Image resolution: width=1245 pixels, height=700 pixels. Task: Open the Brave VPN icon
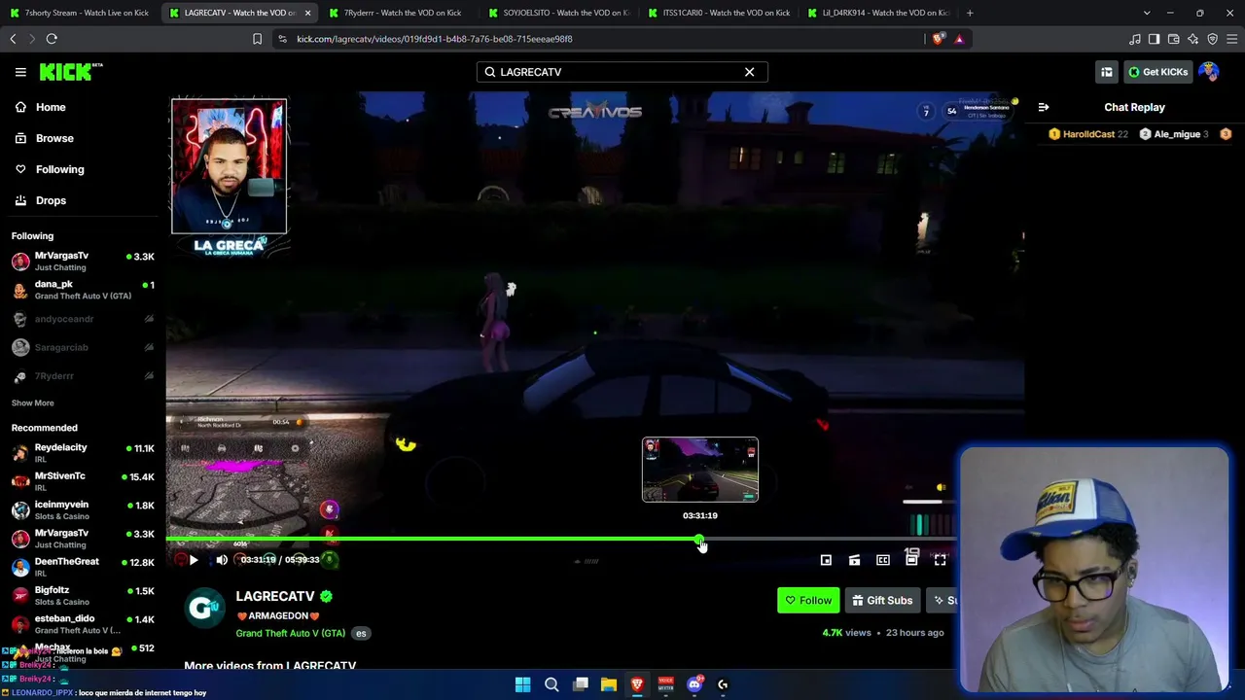(1213, 39)
